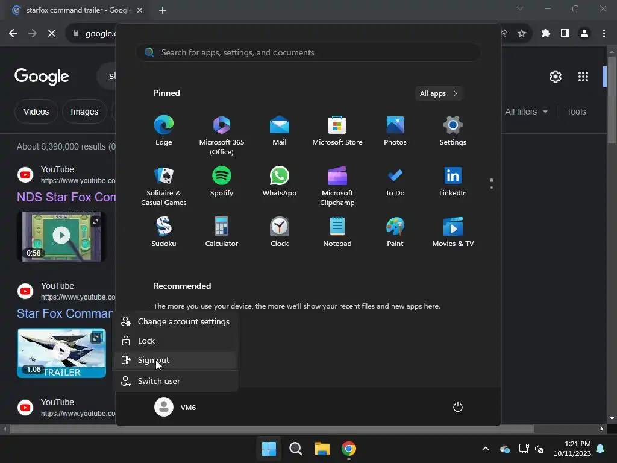Choose Switch user

pos(175,381)
